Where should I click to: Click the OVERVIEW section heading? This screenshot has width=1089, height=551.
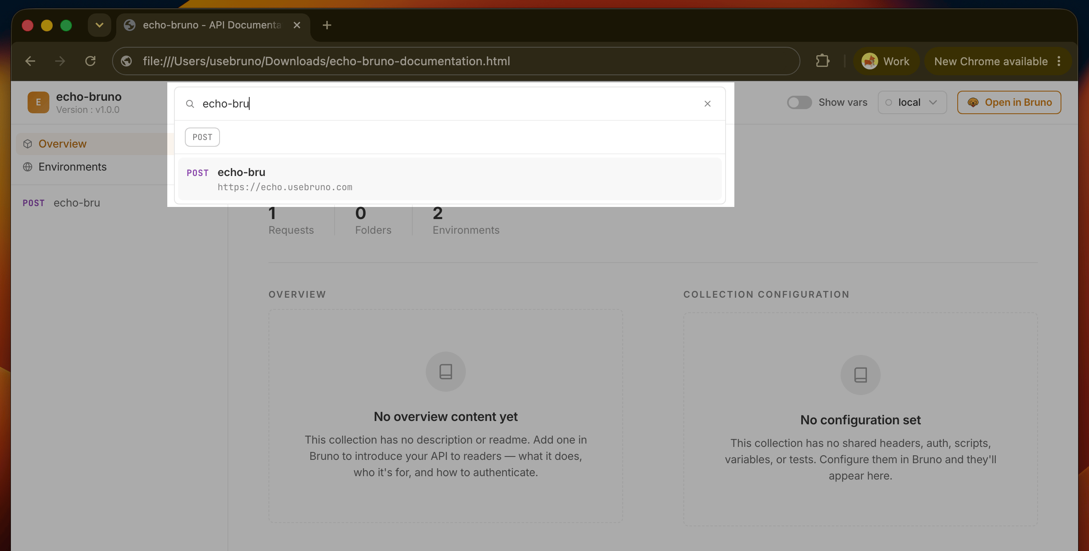coord(297,294)
